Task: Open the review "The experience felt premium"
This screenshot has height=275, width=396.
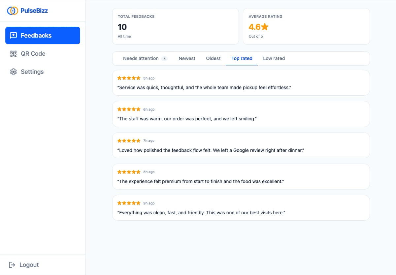Action: click(241, 177)
